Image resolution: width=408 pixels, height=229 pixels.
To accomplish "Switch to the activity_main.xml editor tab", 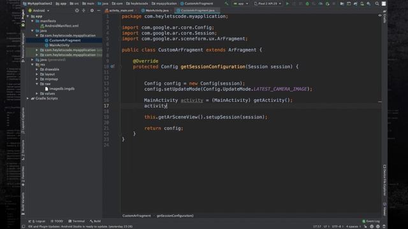I will [119, 11].
